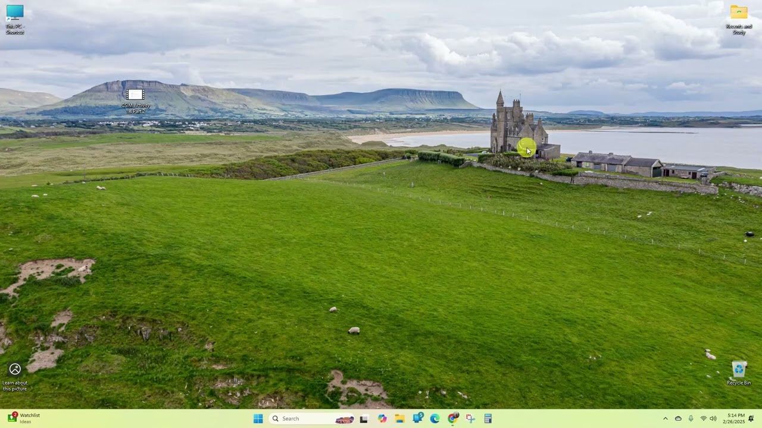The height and width of the screenshot is (428, 762).
Task: Open the Watchlist Ideas widget
Action: (24, 418)
